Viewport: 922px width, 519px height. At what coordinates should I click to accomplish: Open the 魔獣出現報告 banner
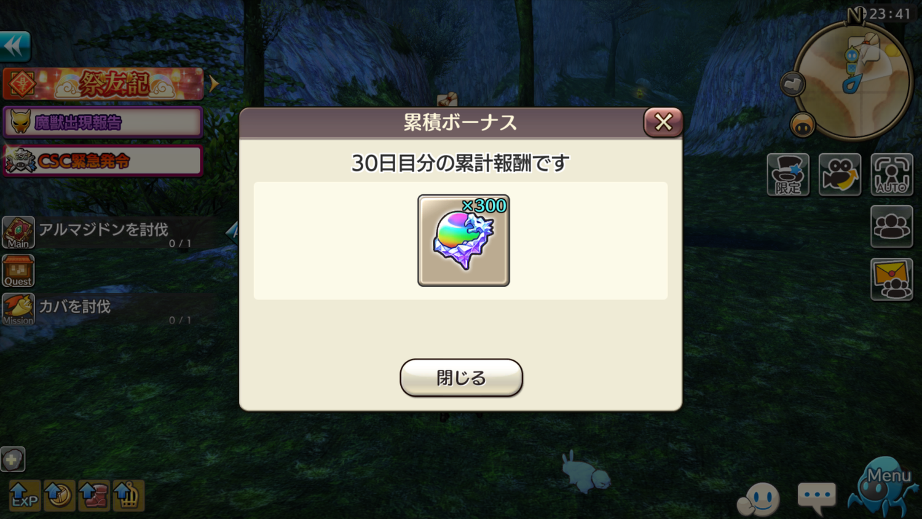103,122
